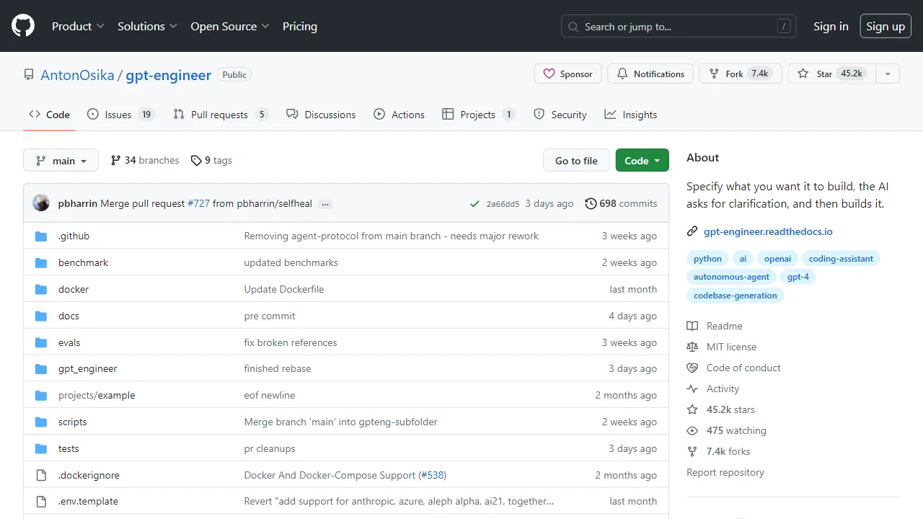Select the autonomous-agent topic tag
Screen dimensions: 923x519
point(731,277)
